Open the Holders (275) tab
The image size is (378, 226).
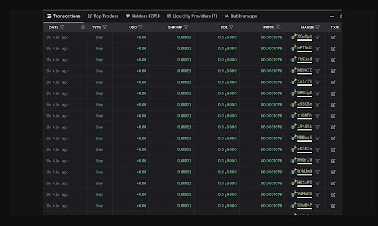142,16
